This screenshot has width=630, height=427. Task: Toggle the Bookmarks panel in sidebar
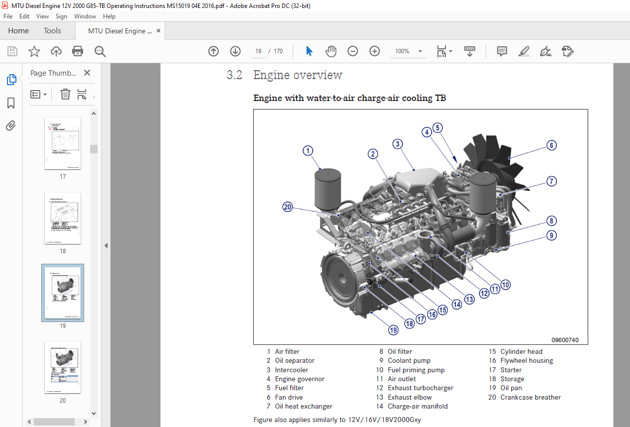11,103
